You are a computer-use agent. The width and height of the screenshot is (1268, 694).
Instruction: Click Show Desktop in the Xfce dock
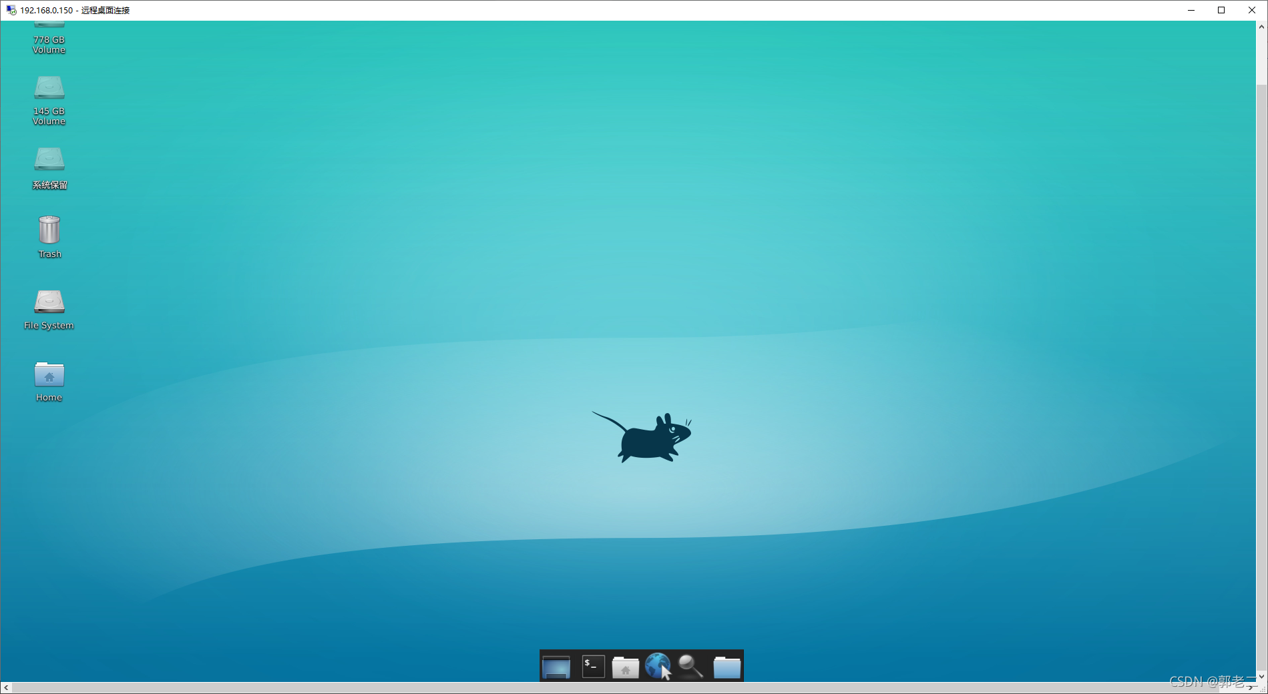pos(556,667)
